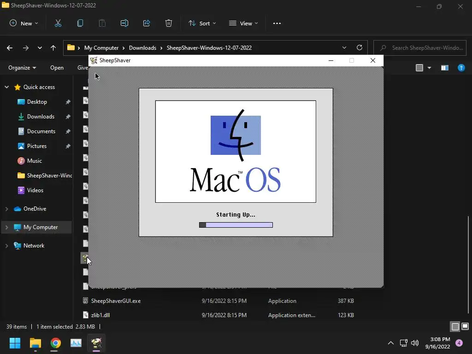Open the view options dropdown arrow
The height and width of the screenshot is (354, 472).
429,68
